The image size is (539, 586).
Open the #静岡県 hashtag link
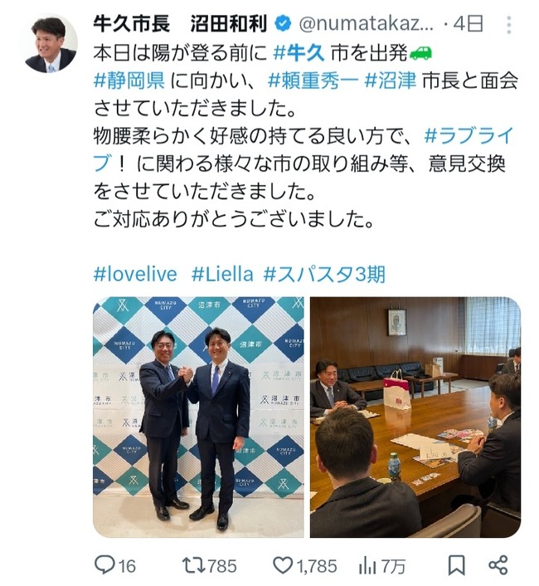pos(129,81)
